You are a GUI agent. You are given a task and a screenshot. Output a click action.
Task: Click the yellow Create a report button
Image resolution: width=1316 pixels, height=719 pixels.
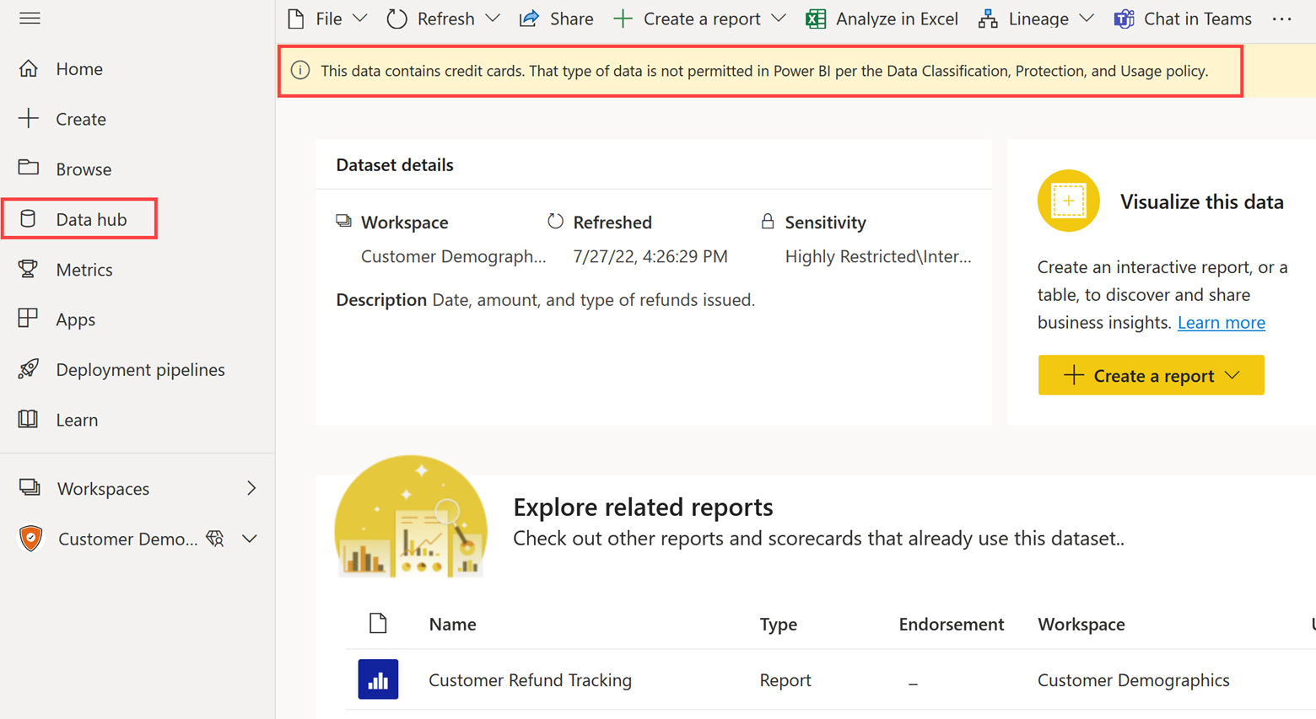(x=1151, y=375)
